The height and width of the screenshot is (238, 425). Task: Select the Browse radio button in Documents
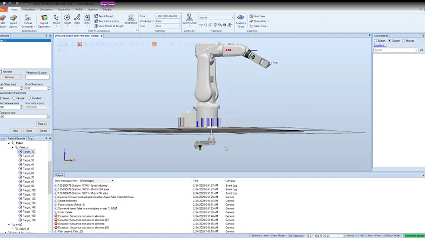(x=403, y=41)
